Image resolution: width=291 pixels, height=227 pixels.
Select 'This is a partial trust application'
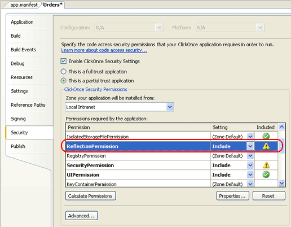(64, 81)
